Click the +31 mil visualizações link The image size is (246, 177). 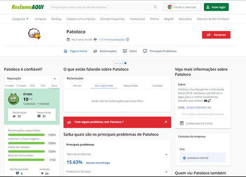[112, 39]
